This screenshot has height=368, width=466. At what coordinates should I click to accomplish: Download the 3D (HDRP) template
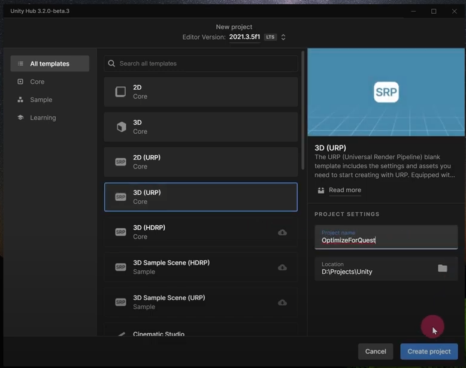tap(282, 233)
